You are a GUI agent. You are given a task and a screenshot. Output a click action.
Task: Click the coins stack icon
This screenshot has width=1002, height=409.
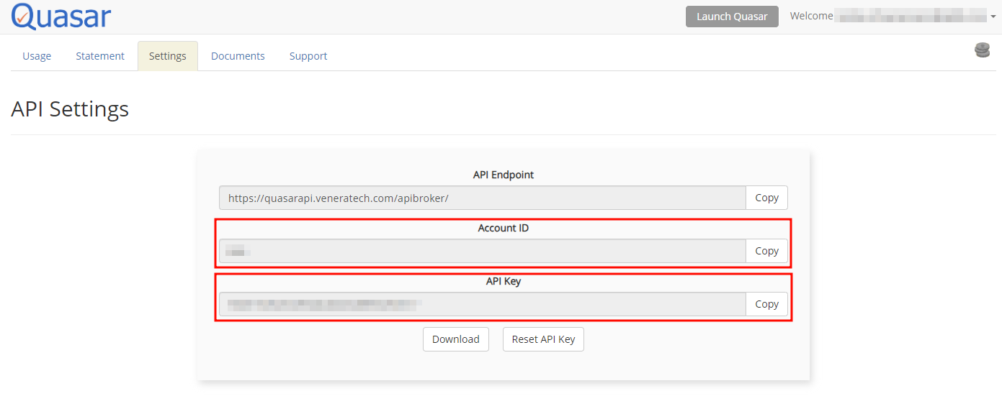[982, 50]
